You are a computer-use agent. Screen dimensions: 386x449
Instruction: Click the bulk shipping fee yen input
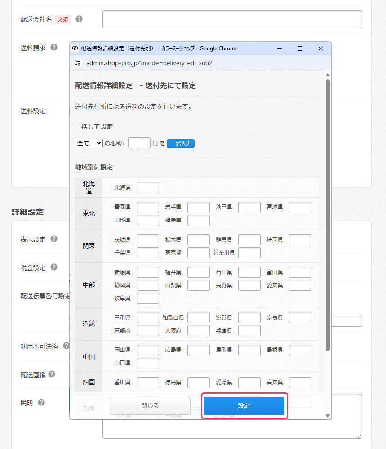[139, 143]
